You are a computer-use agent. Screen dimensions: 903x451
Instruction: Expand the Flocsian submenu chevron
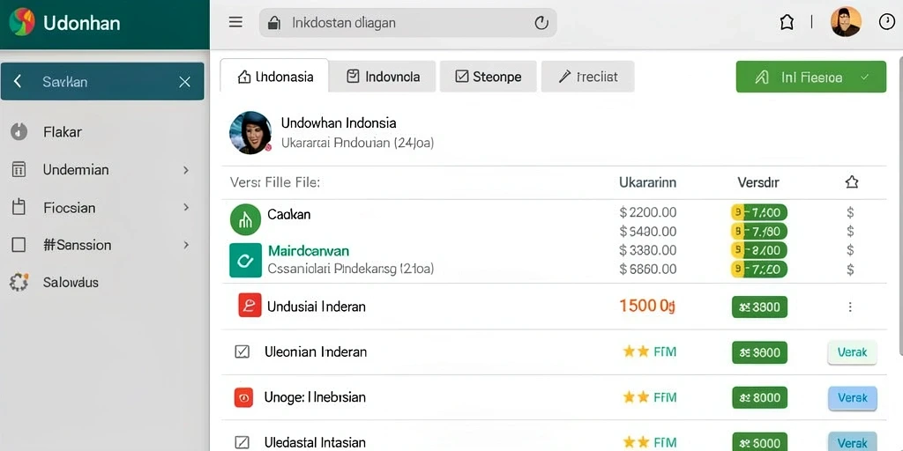[185, 207]
